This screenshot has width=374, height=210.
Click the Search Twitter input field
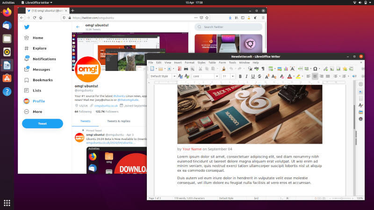pyautogui.click(x=229, y=27)
